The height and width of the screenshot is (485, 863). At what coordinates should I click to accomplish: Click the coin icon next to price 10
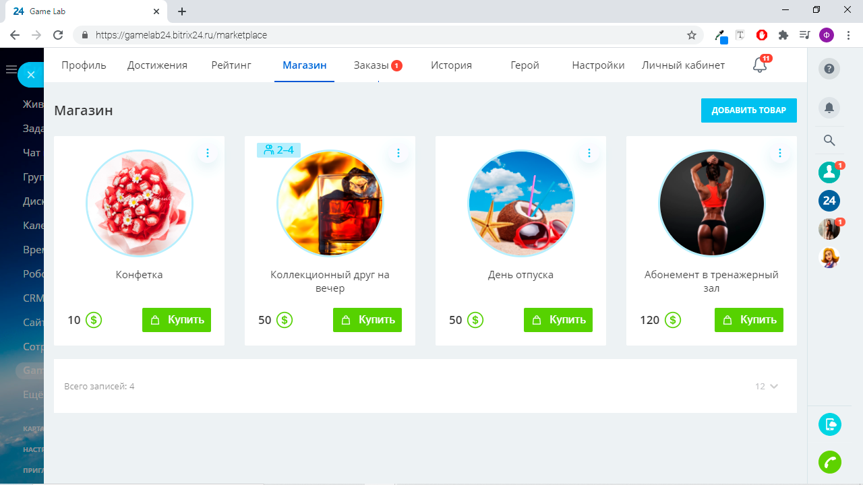[94, 320]
